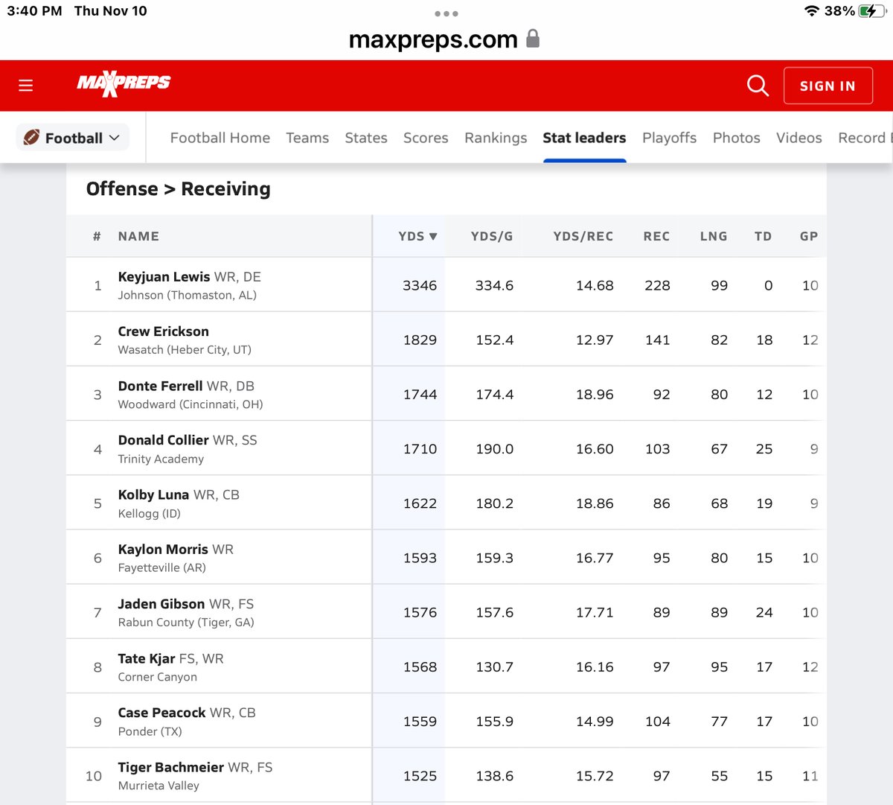Open the search magnifier icon

pyautogui.click(x=758, y=86)
